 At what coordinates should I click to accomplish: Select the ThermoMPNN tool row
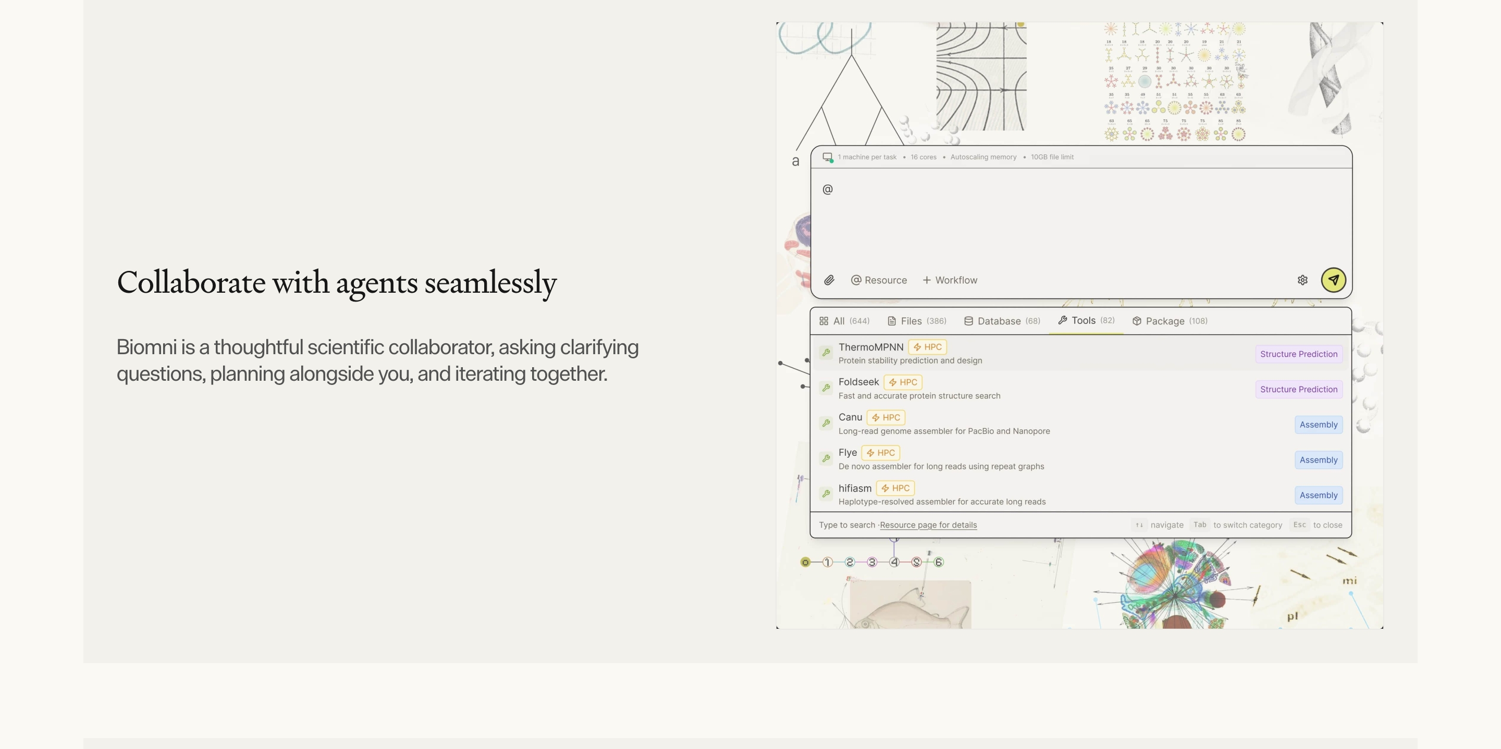click(1080, 353)
